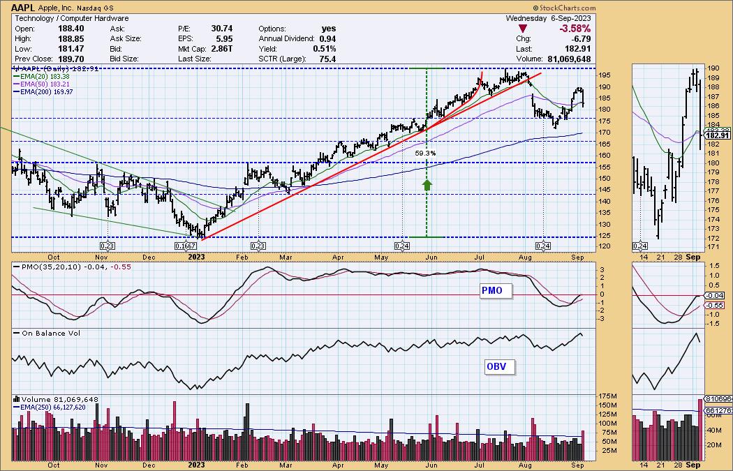Click the Options value yes

pos(329,29)
